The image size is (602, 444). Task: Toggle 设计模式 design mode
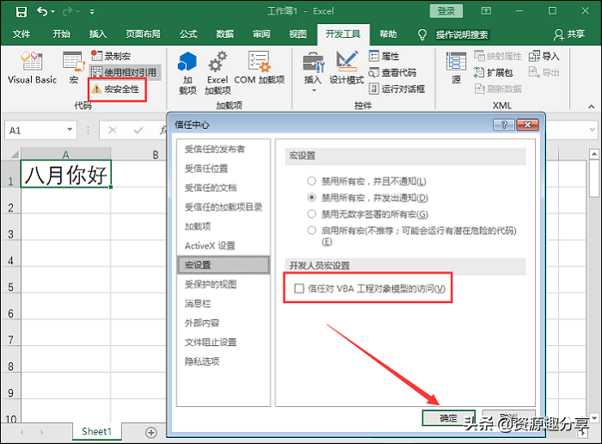tap(347, 67)
